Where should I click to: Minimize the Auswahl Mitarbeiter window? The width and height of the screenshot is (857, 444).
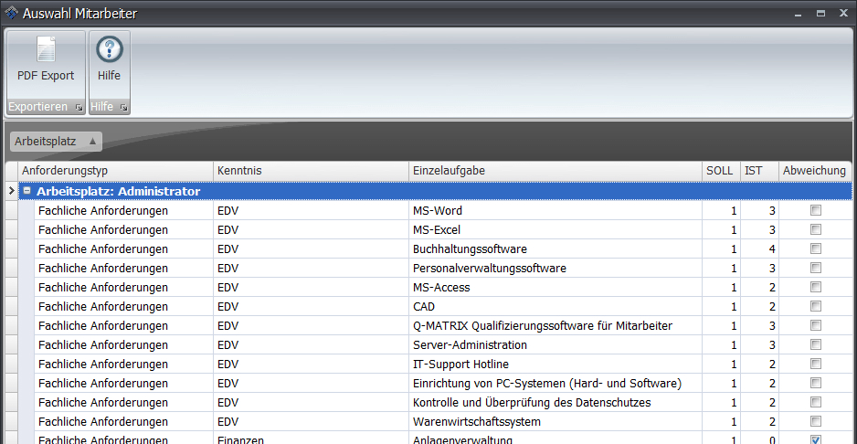tap(799, 14)
